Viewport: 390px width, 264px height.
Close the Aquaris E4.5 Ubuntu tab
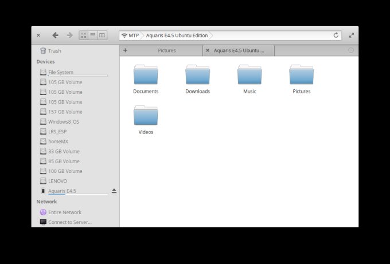point(208,50)
